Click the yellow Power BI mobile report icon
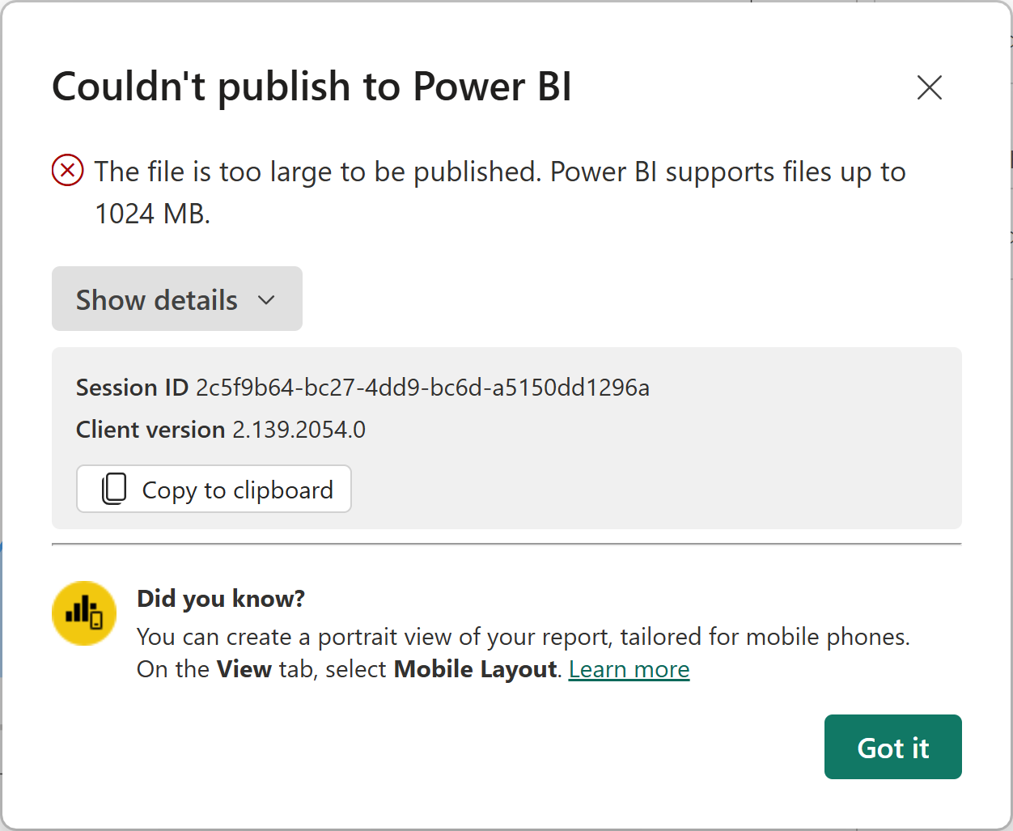1013x831 pixels. (x=84, y=613)
